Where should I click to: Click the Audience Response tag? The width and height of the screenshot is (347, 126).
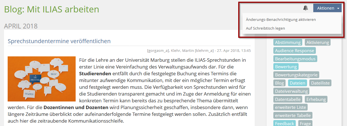point(294,51)
